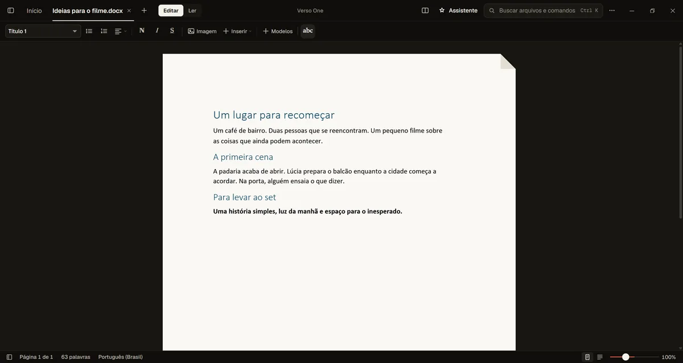
Task: Open the Inserir dropdown menu
Action: coord(237,31)
